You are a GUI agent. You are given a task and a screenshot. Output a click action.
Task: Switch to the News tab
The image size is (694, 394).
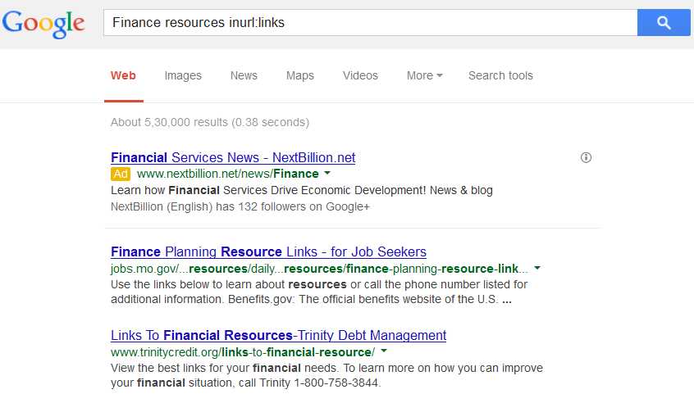[x=244, y=75]
